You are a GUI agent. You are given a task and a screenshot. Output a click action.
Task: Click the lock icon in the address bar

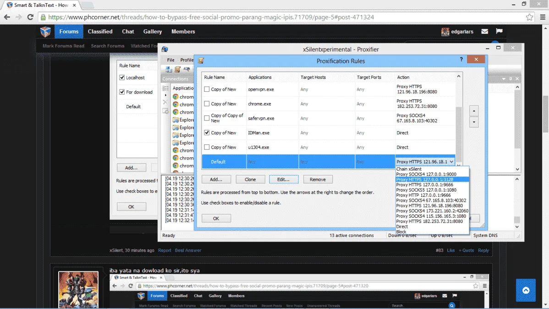pyautogui.click(x=43, y=17)
